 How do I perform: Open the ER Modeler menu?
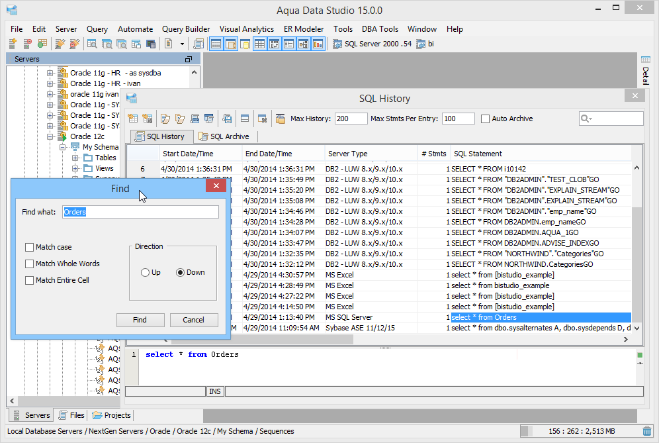tap(304, 29)
